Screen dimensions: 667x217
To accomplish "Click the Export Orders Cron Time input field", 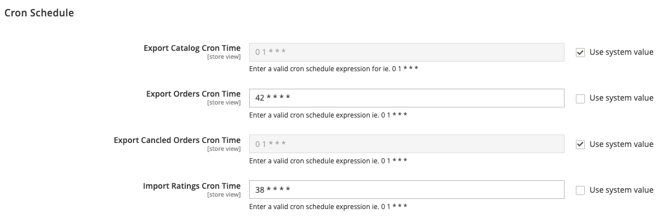I will [x=407, y=98].
